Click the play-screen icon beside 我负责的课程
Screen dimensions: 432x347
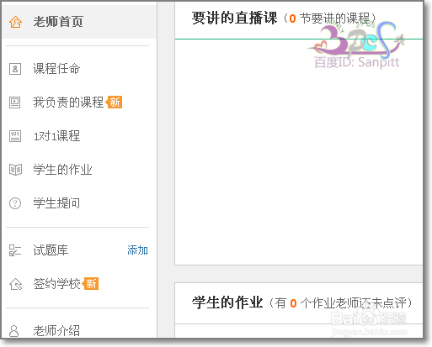pyautogui.click(x=15, y=103)
